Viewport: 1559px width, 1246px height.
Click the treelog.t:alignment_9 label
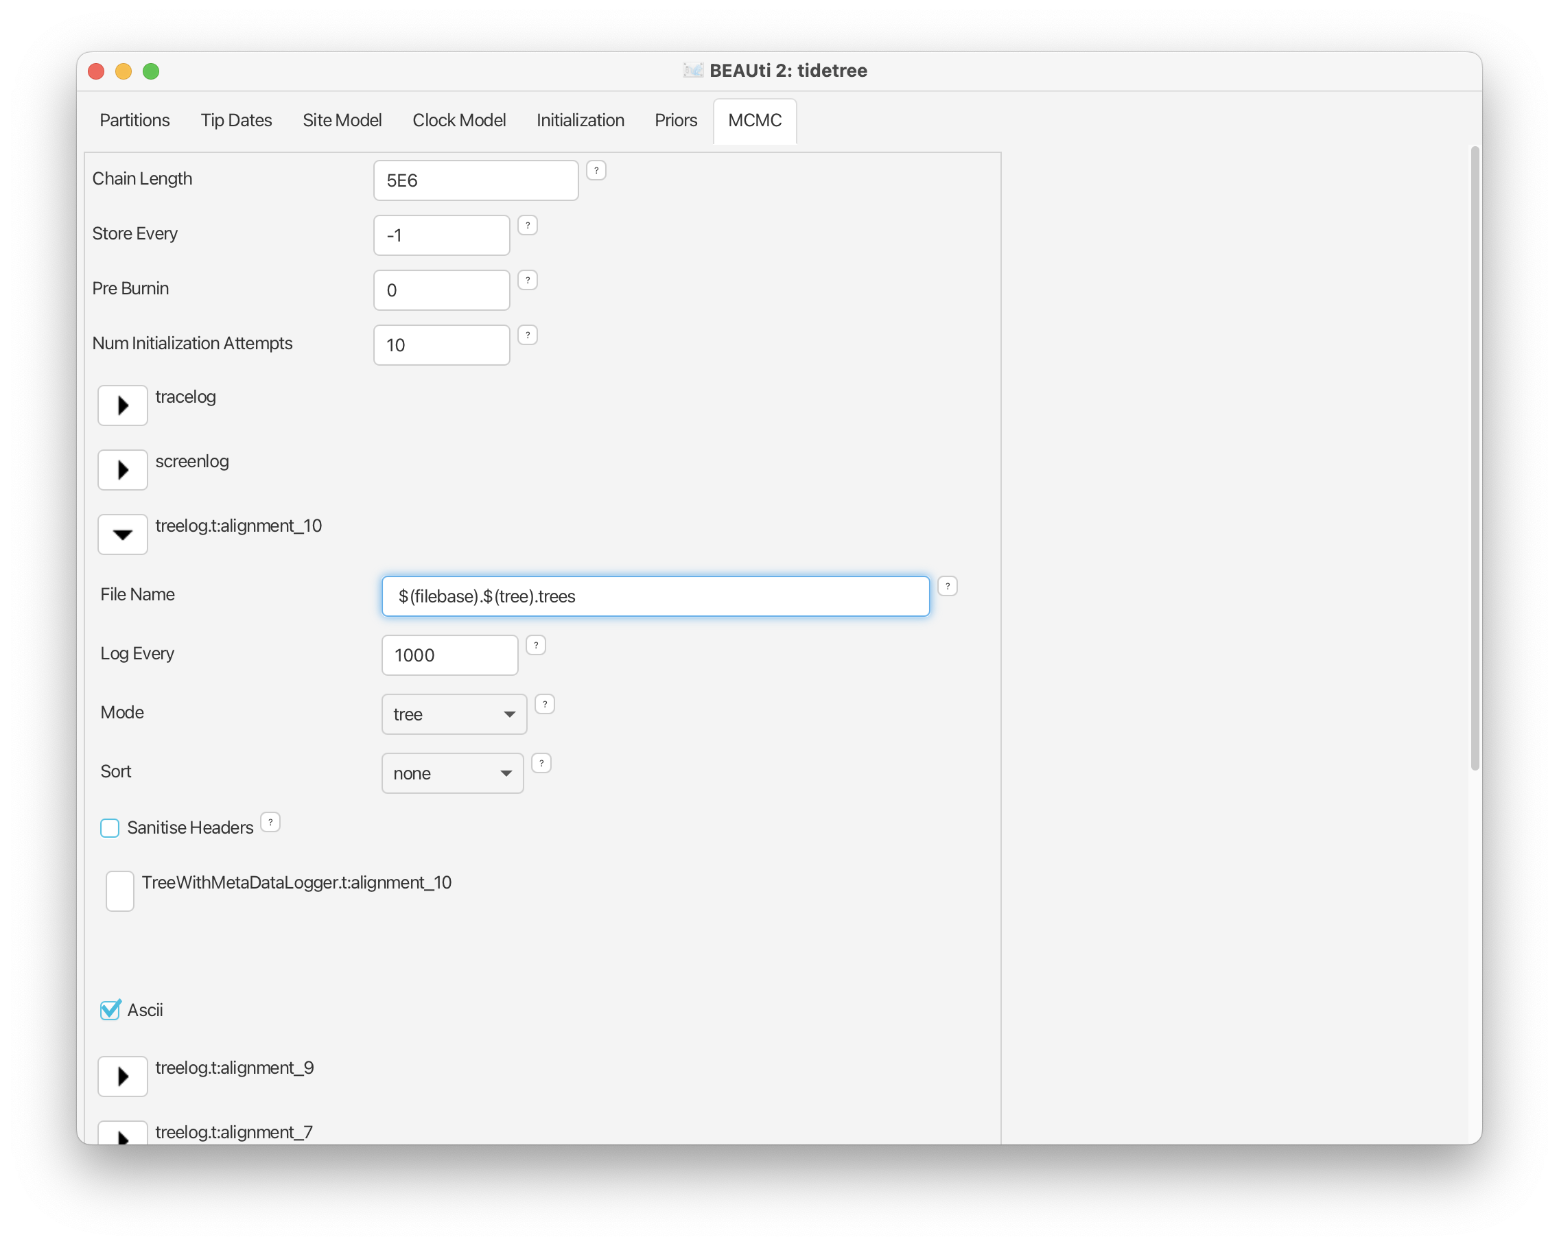point(235,1068)
